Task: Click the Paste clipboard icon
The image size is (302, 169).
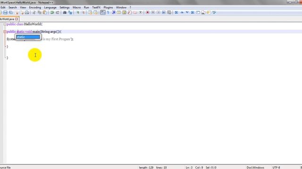Action: (45, 13)
